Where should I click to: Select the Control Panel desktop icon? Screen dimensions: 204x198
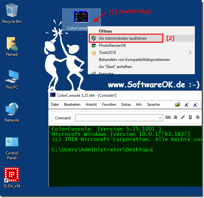tap(12, 148)
